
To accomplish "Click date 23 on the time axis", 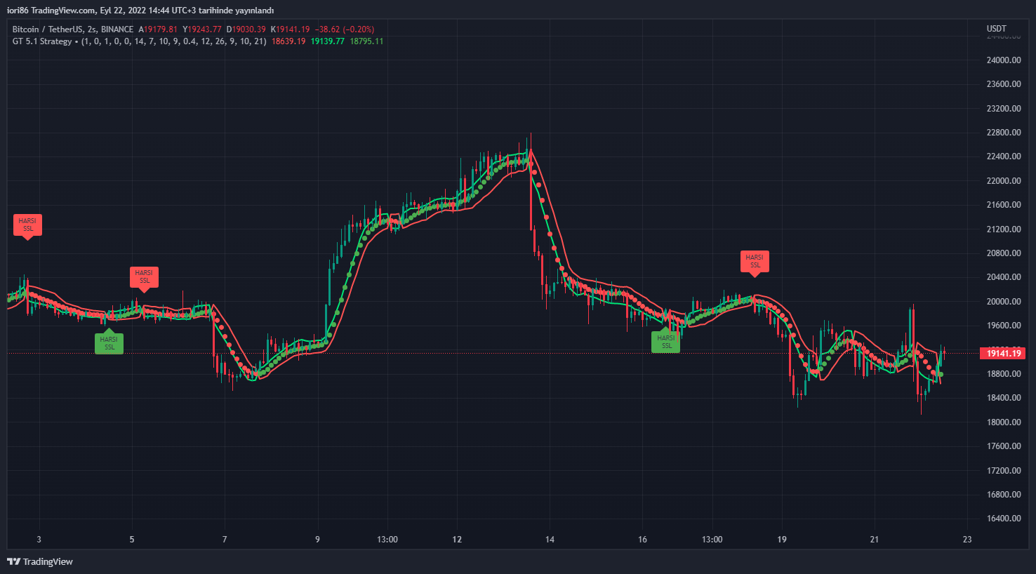I will coord(967,540).
